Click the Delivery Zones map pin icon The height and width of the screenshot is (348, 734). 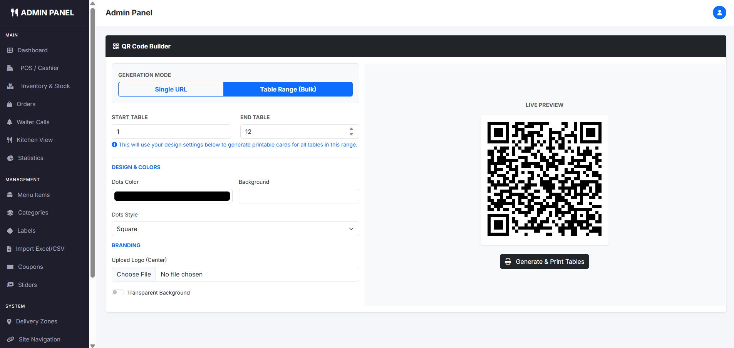tap(9, 321)
